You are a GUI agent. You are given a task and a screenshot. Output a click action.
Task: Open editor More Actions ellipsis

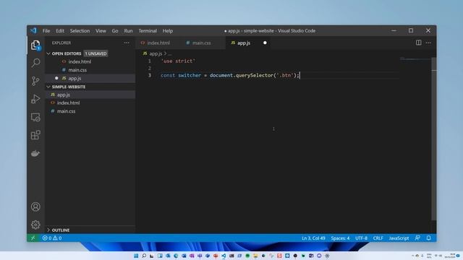[428, 43]
